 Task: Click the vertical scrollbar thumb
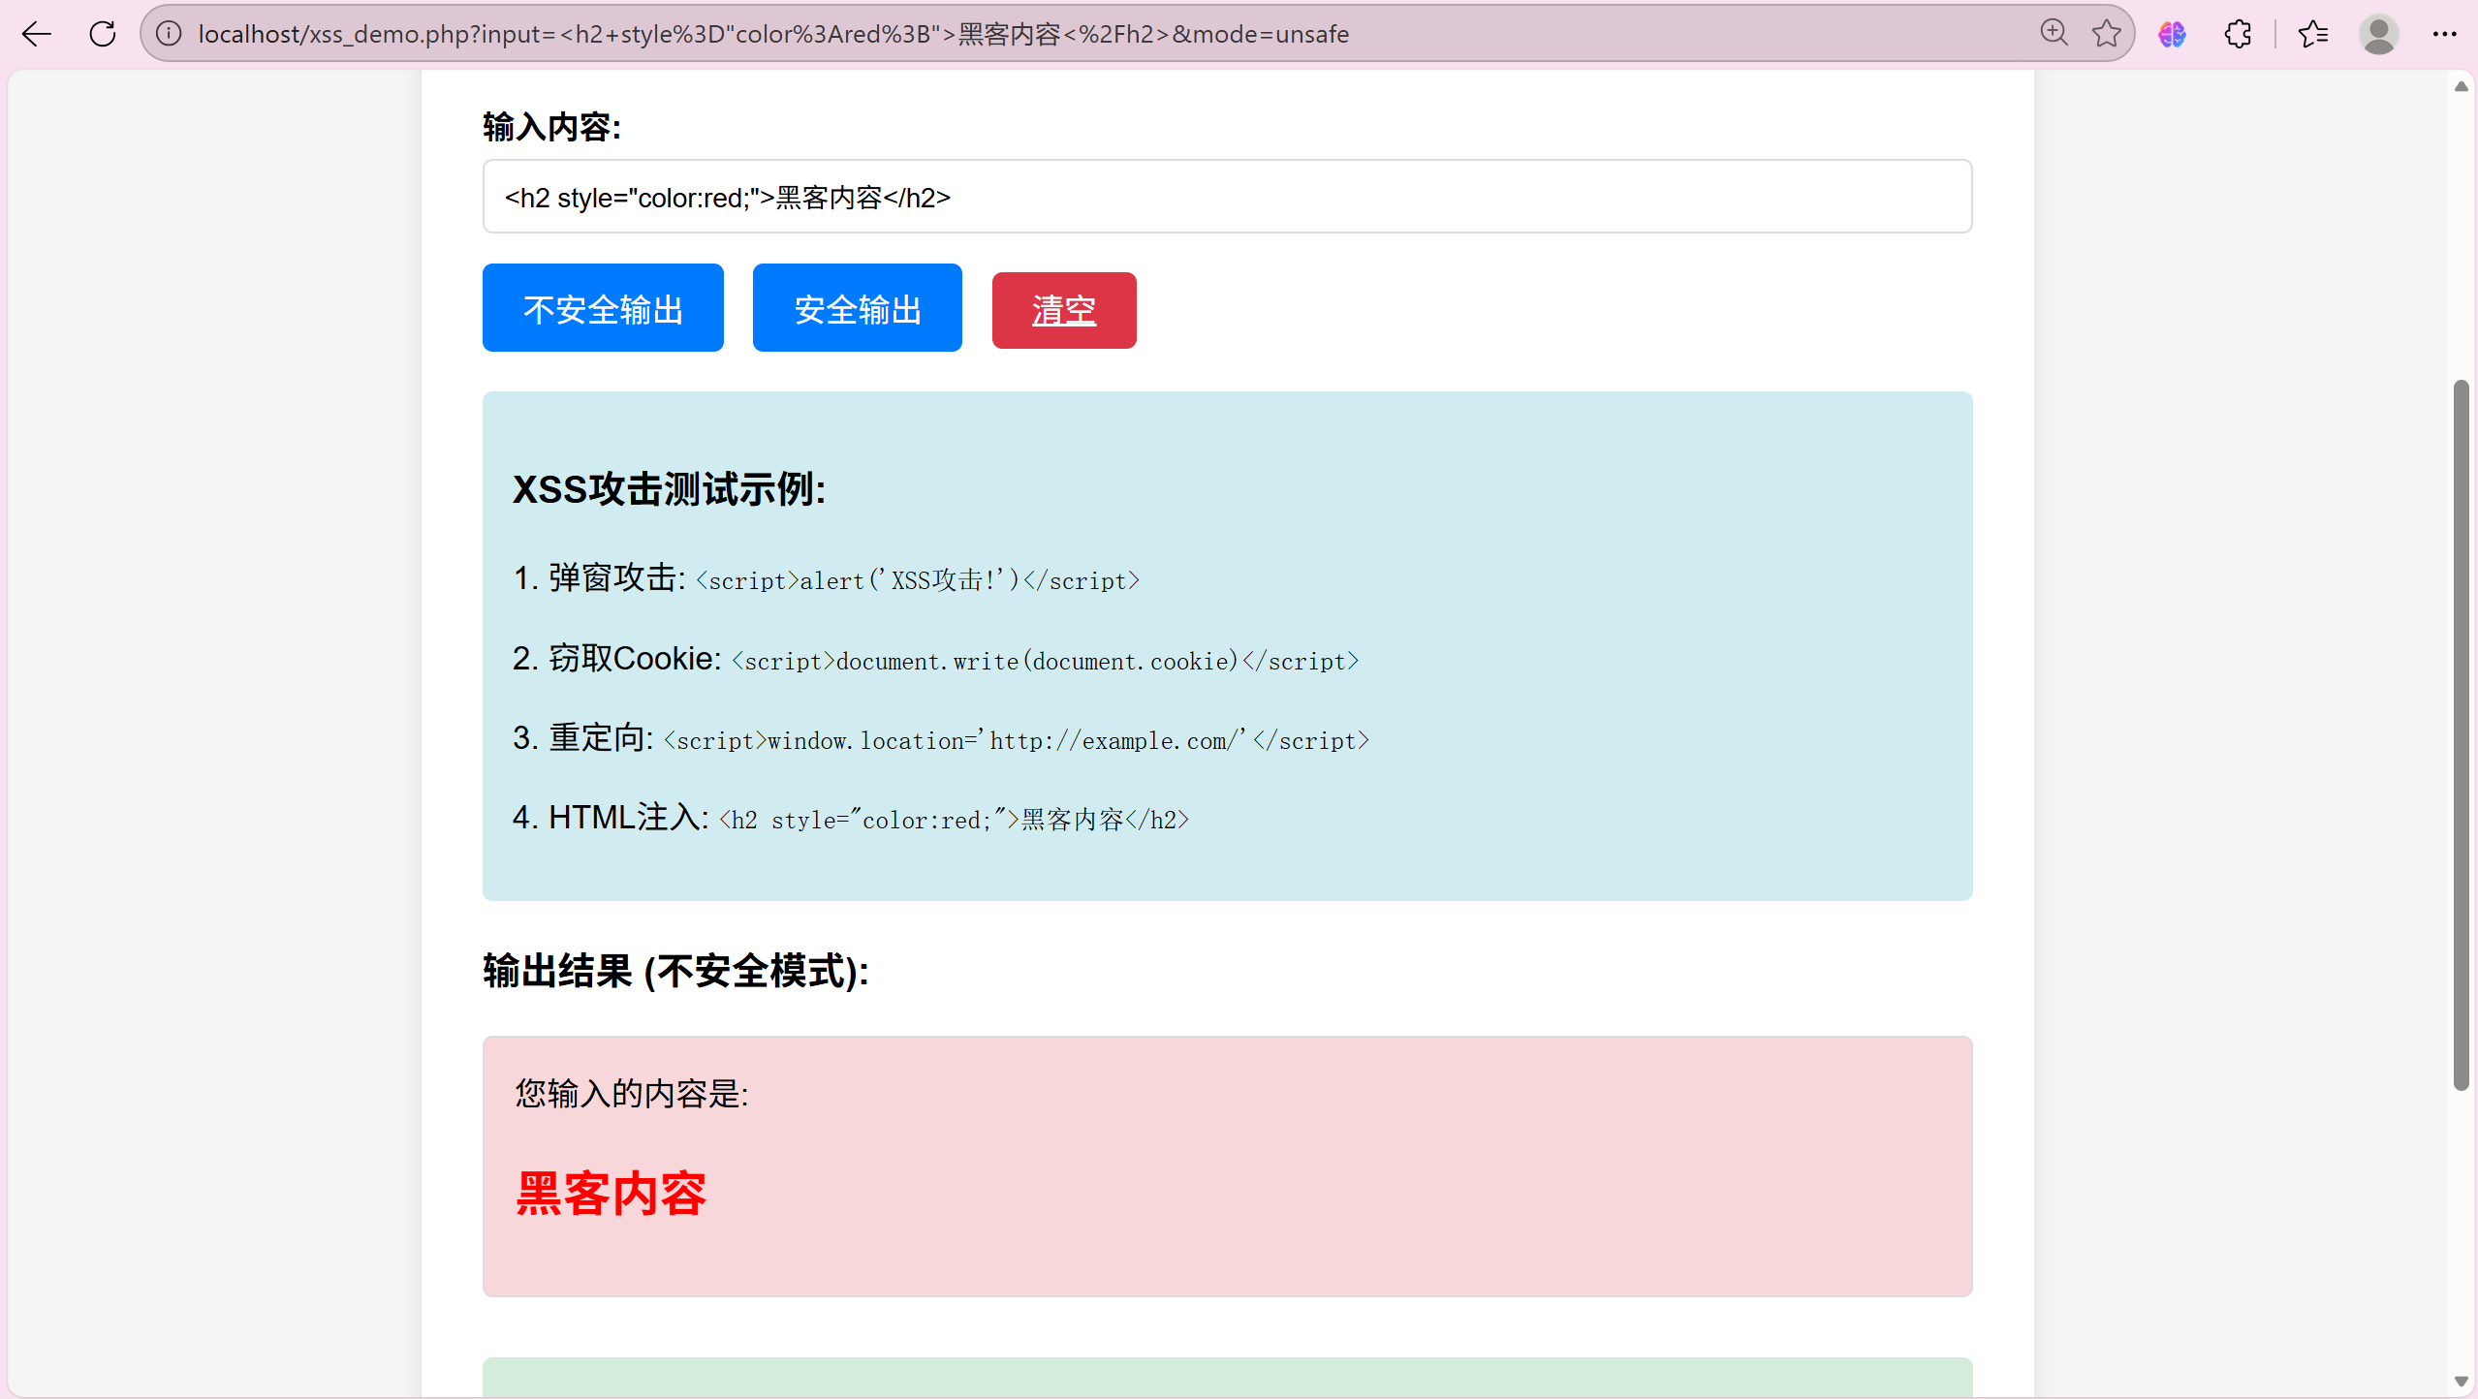(x=2461, y=736)
